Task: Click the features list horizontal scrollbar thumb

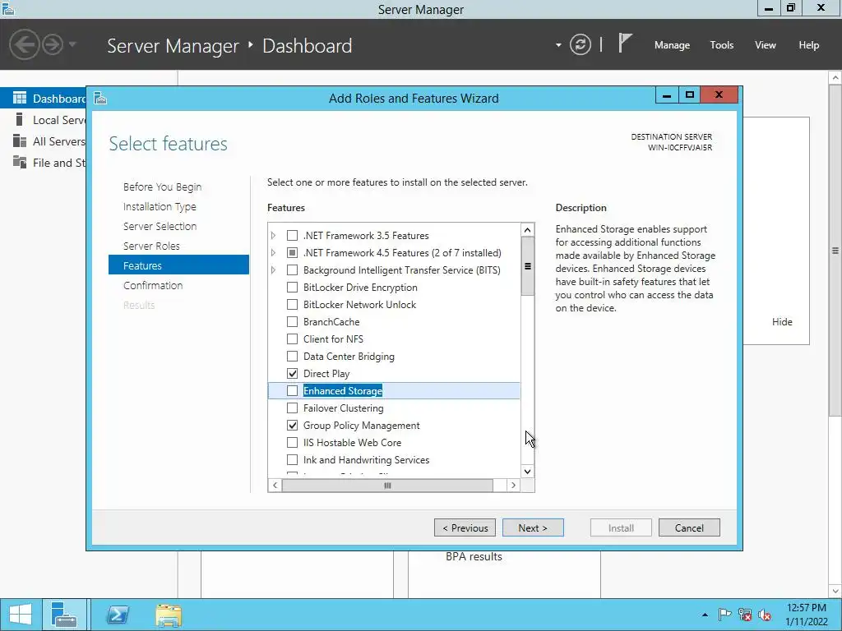Action: tap(387, 485)
